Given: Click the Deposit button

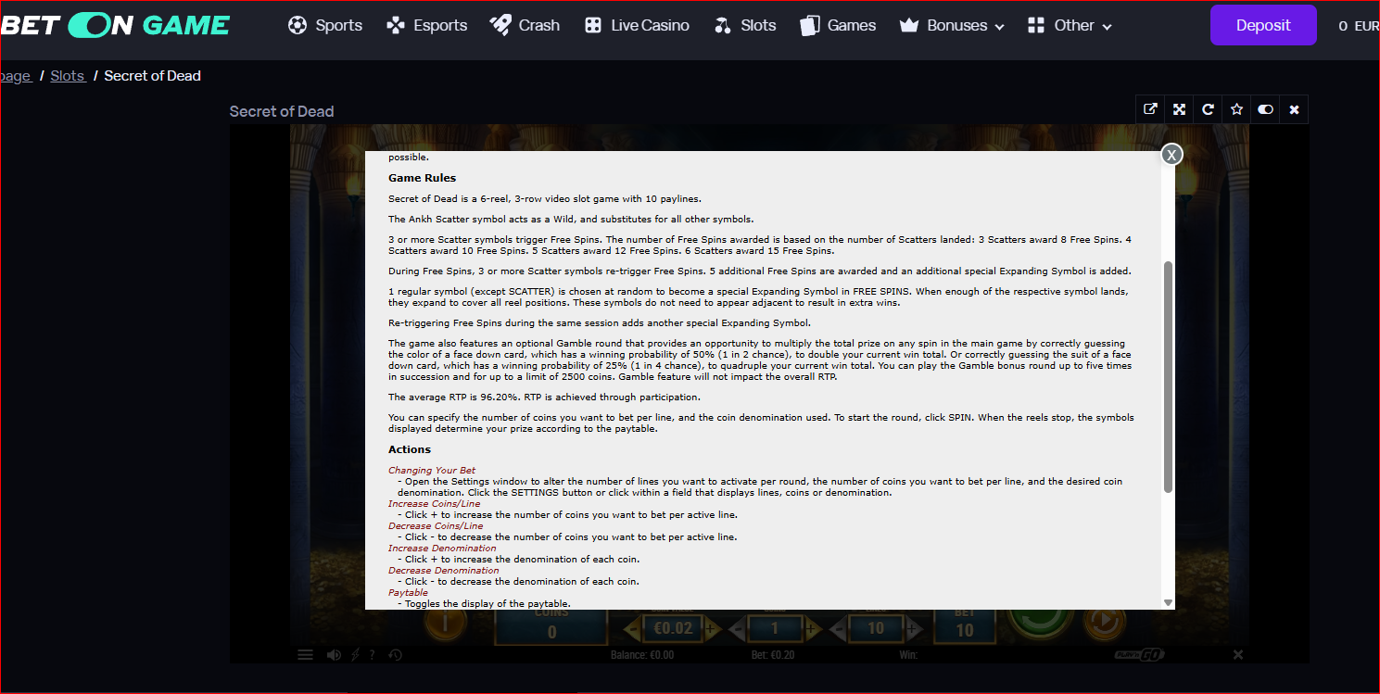Looking at the screenshot, I should coord(1263,25).
